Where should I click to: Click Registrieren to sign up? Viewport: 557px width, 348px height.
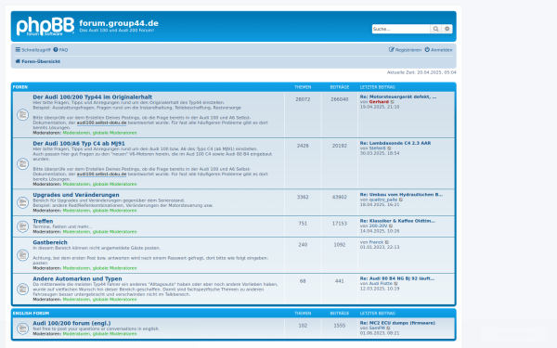tap(405, 50)
